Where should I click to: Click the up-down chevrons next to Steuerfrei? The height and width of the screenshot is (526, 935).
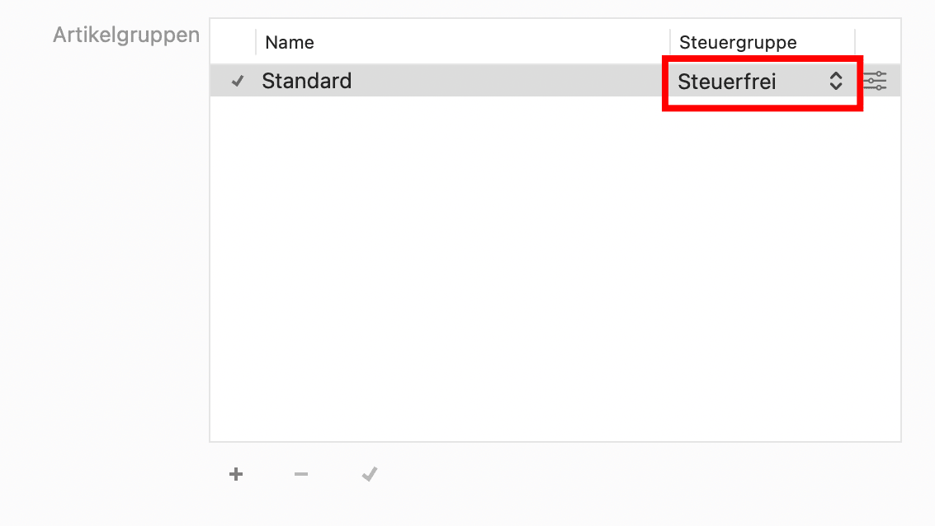(836, 81)
